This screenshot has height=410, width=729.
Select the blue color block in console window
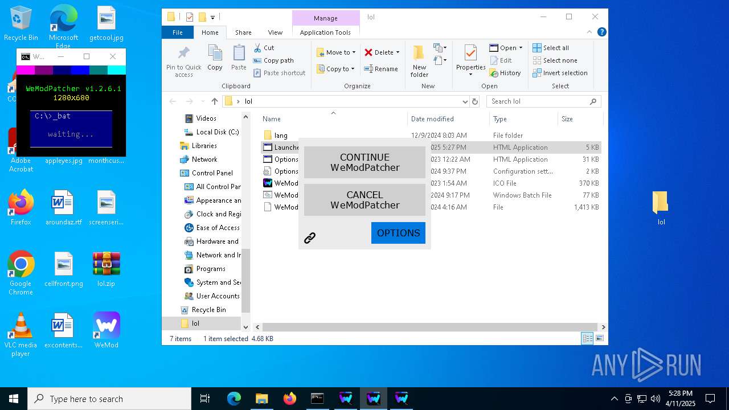(80, 70)
